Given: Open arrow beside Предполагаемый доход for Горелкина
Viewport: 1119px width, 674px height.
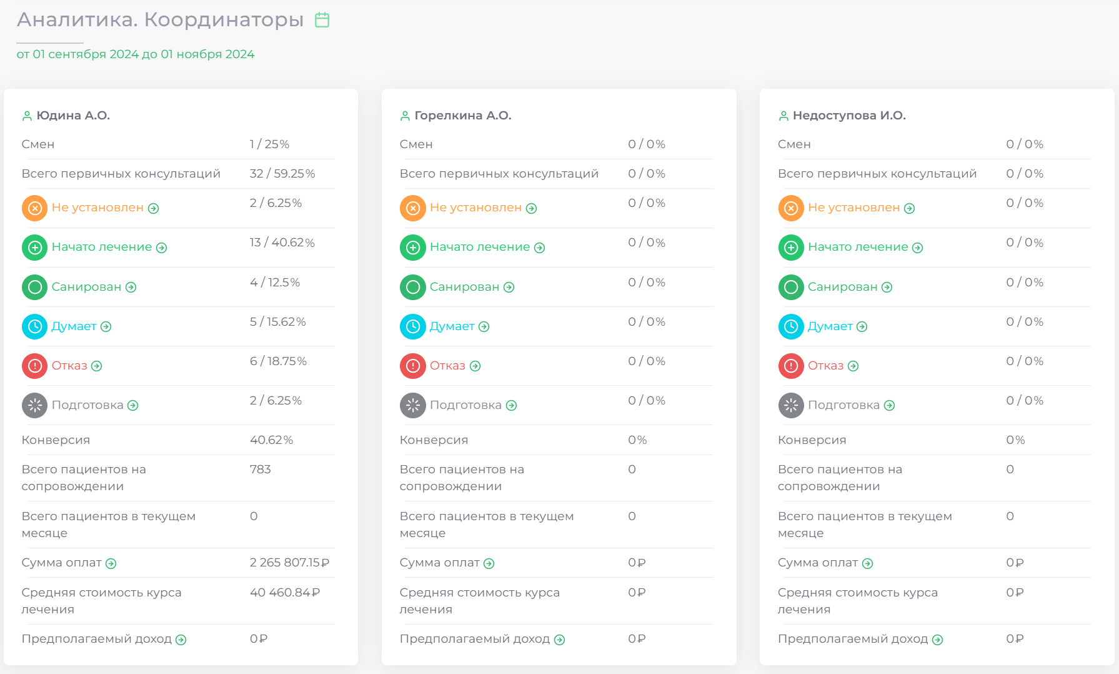Looking at the screenshot, I should click(x=560, y=640).
